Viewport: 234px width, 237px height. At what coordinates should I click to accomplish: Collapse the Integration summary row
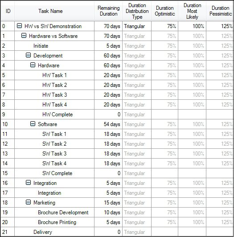pos(28,183)
